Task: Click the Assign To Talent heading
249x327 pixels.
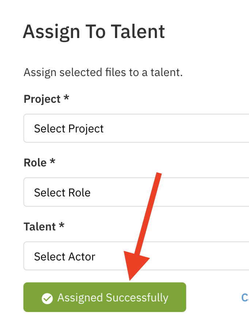Action: 94,32
